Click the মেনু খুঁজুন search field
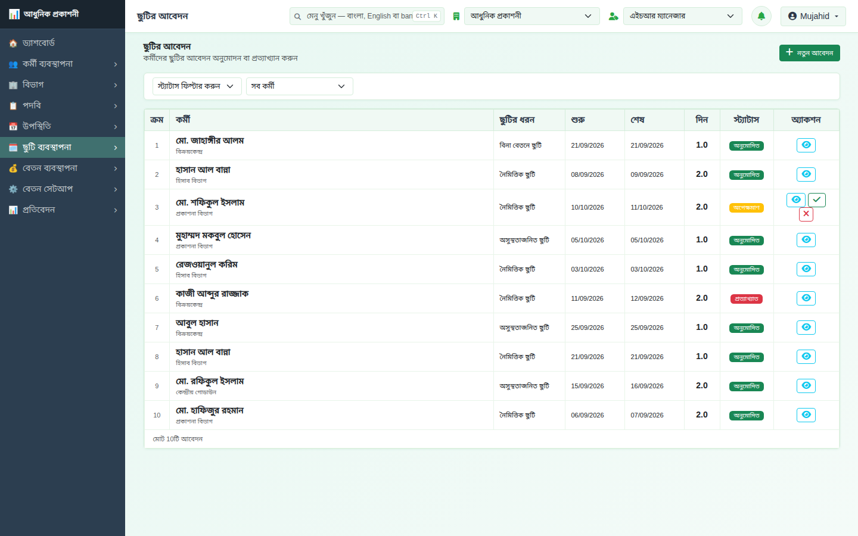858x536 pixels. tap(367, 16)
